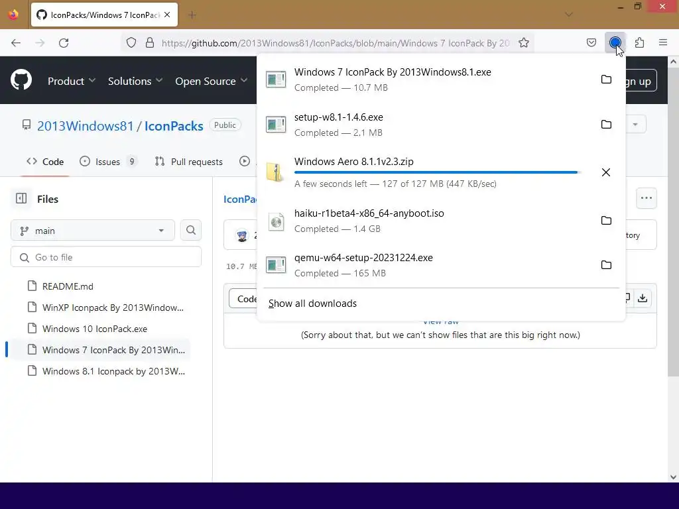Click the GitHub address bar URL
Image resolution: width=679 pixels, height=509 pixels.
[335, 43]
